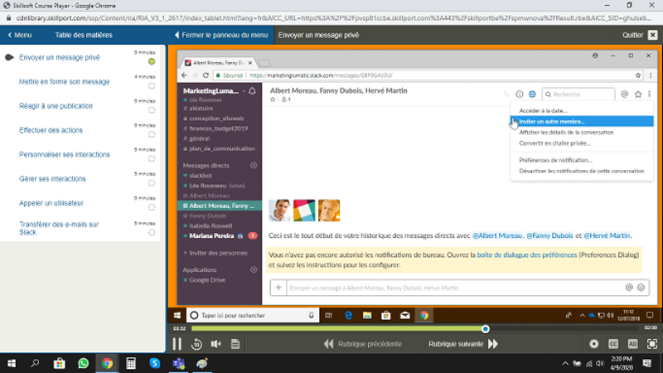This screenshot has height=373, width=663.
Task: Click status circle for Mettre en forme son message
Action: point(152,86)
